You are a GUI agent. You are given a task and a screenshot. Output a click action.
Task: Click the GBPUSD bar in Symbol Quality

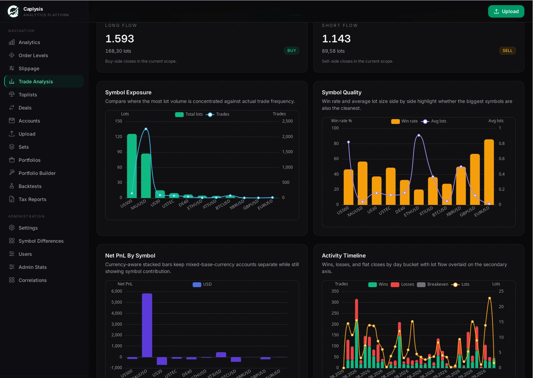(x=475, y=179)
